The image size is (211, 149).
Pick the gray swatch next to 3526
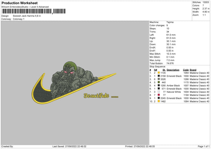click(x=159, y=79)
